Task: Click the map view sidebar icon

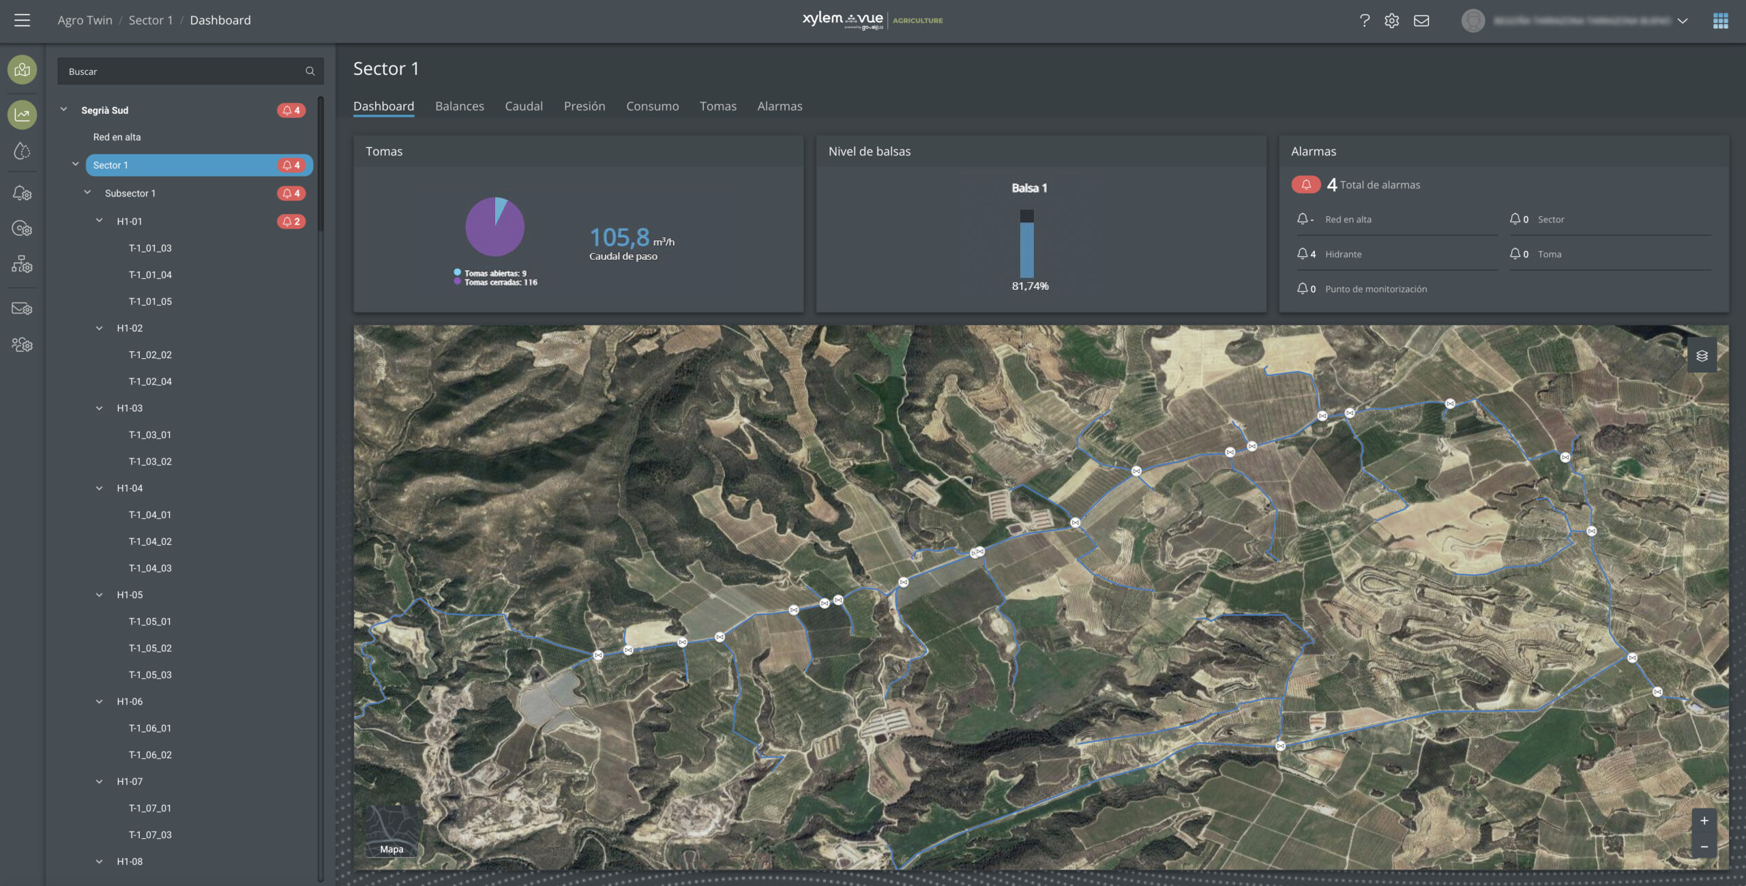Action: (x=22, y=70)
